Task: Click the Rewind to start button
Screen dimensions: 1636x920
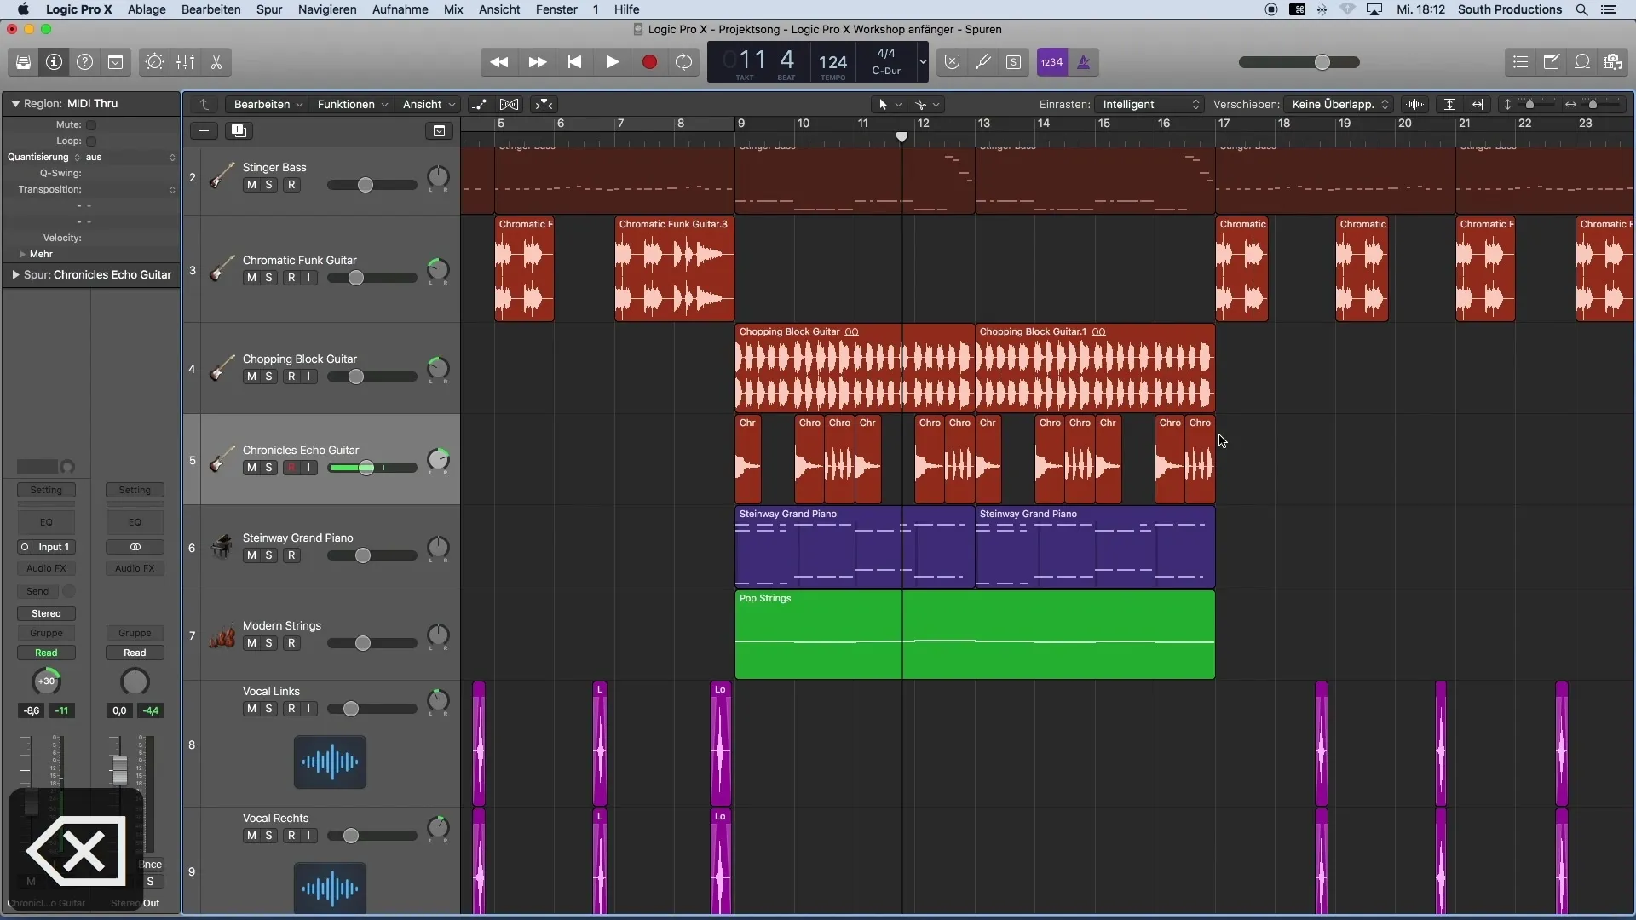Action: 574,62
